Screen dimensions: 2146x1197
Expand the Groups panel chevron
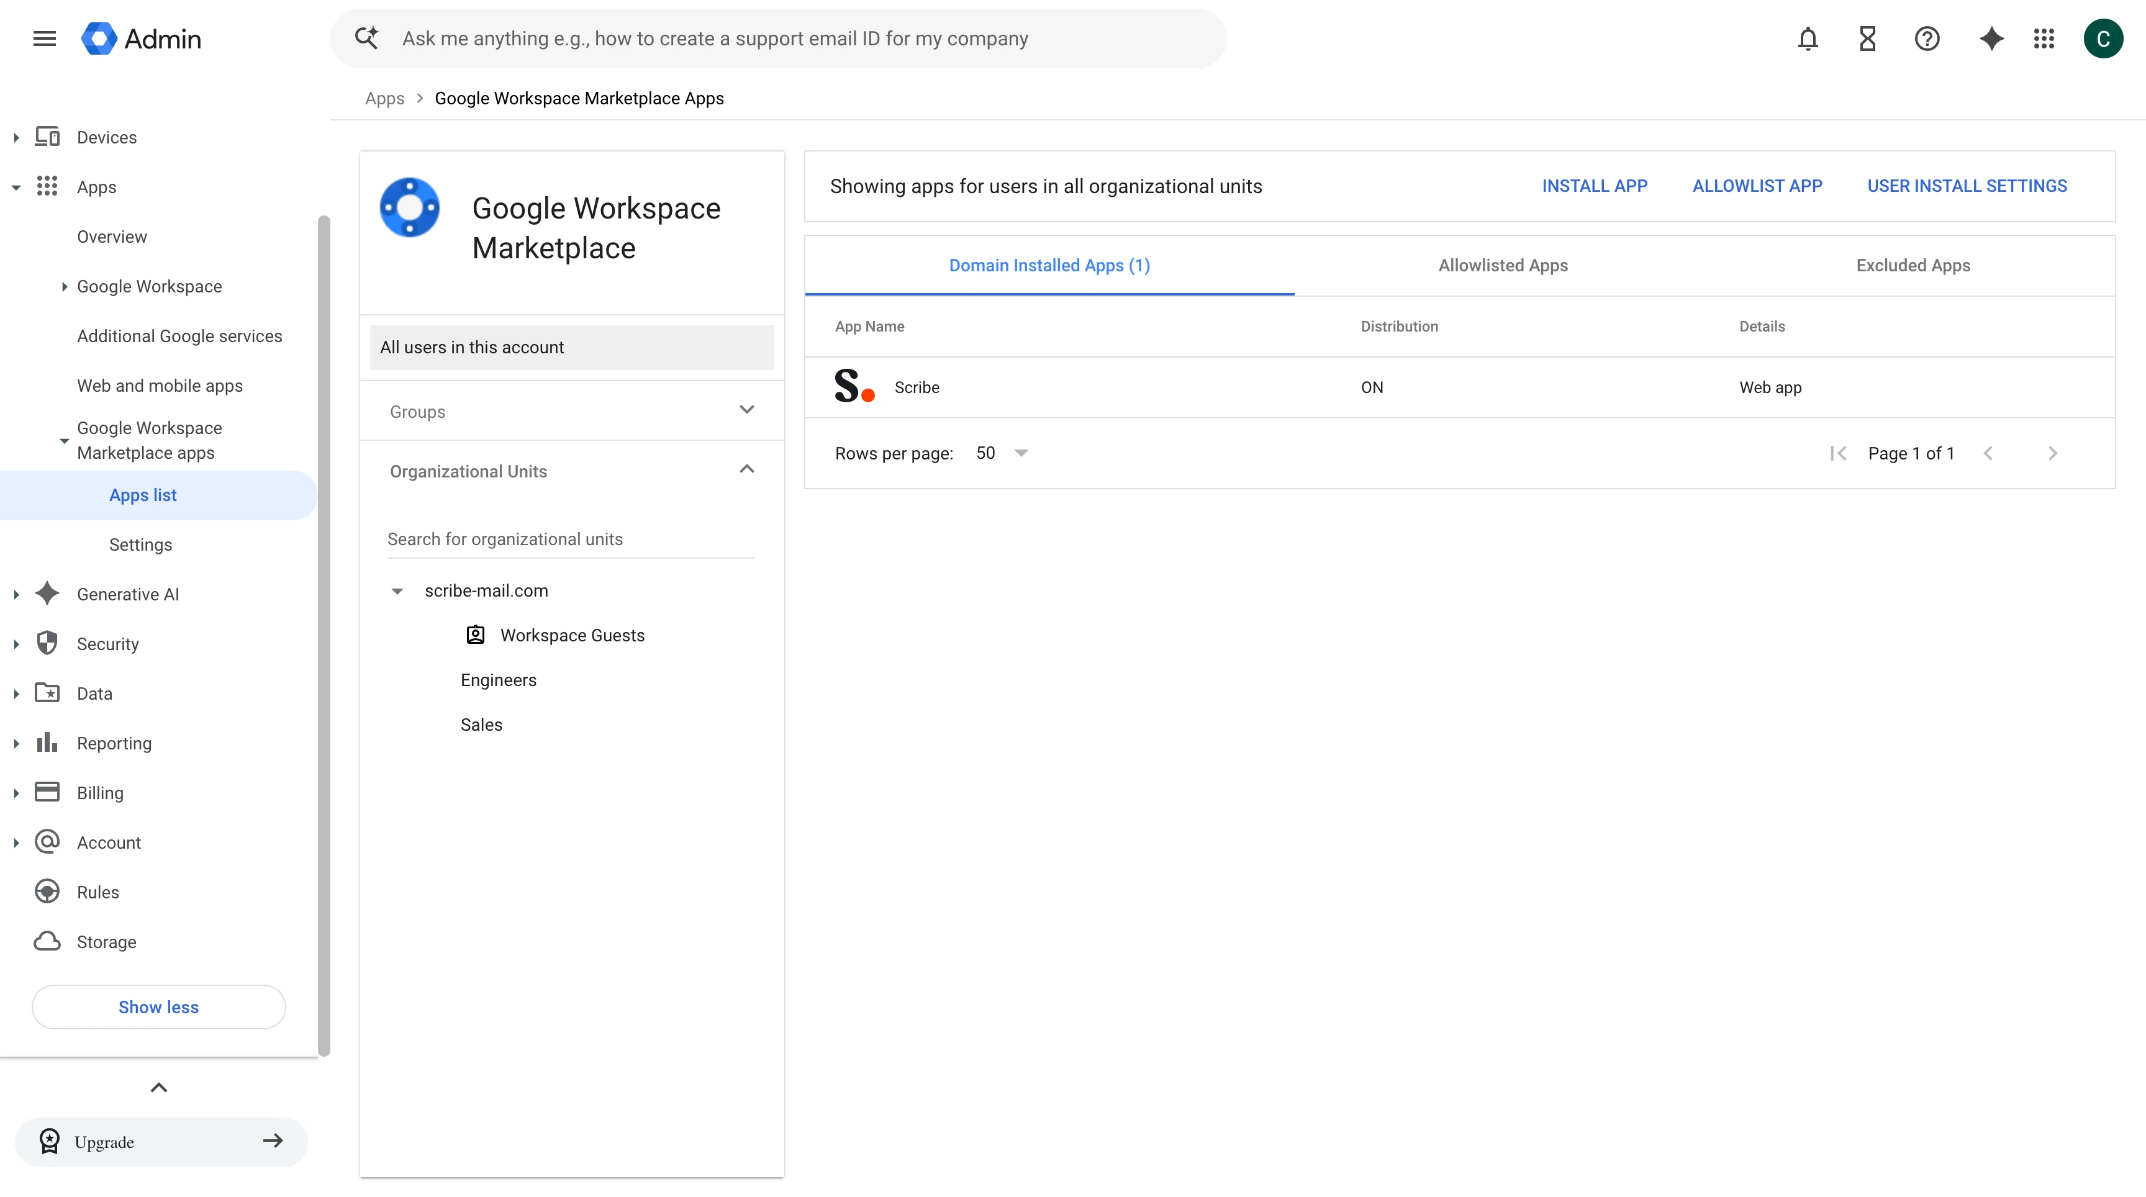tap(746, 410)
